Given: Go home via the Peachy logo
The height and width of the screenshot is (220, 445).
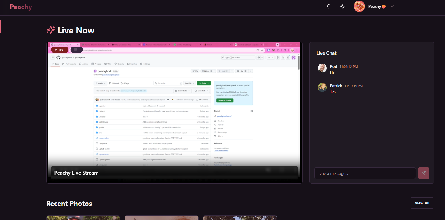Looking at the screenshot, I should 21,7.
